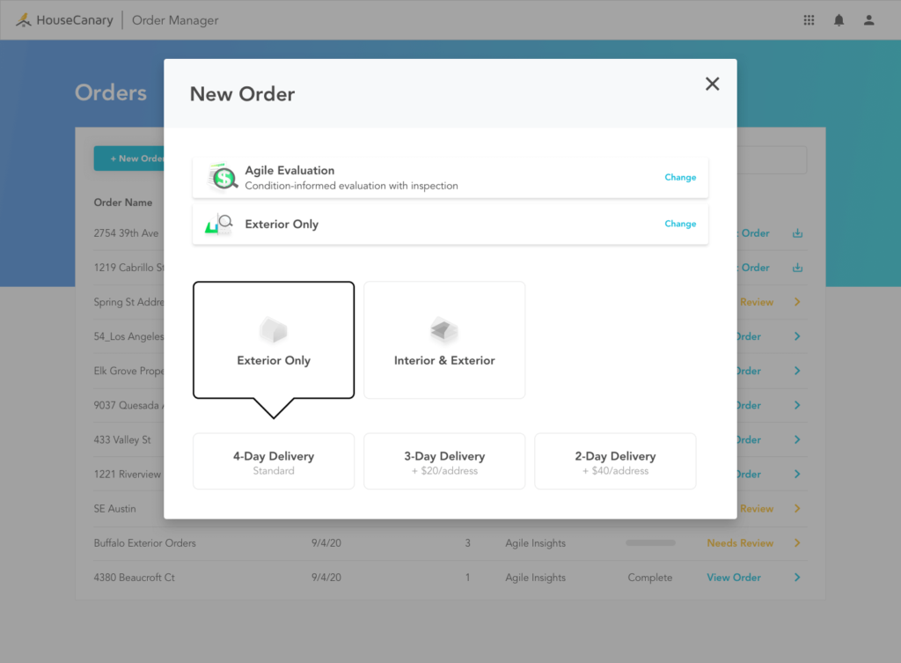This screenshot has width=901, height=663.
Task: Expand the Buffalo Exterior Orders row chevron
Action: (797, 543)
